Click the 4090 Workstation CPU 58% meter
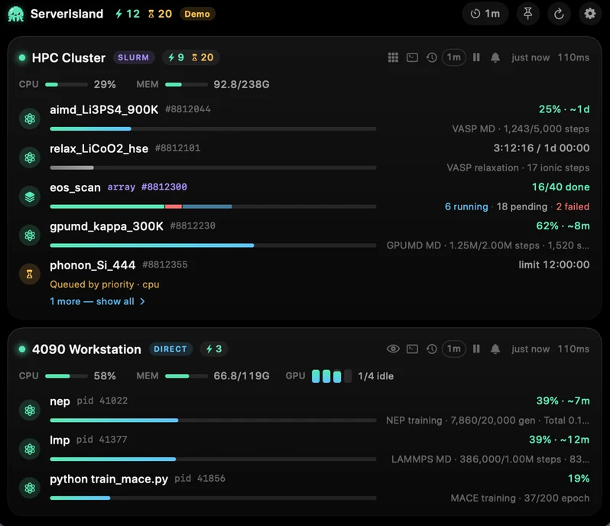This screenshot has height=526, width=610. point(67,376)
